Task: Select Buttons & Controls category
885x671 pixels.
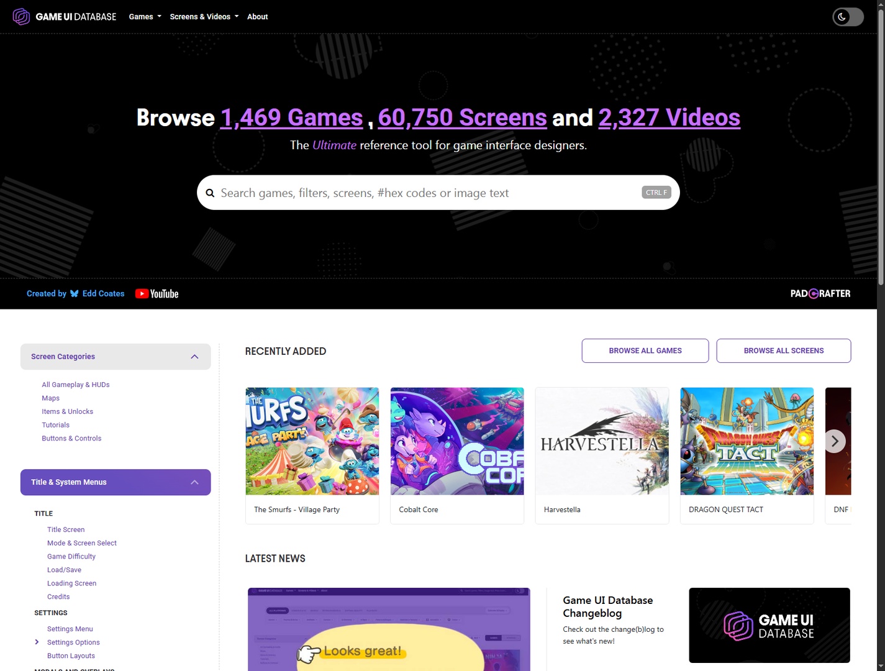Action: click(x=71, y=439)
